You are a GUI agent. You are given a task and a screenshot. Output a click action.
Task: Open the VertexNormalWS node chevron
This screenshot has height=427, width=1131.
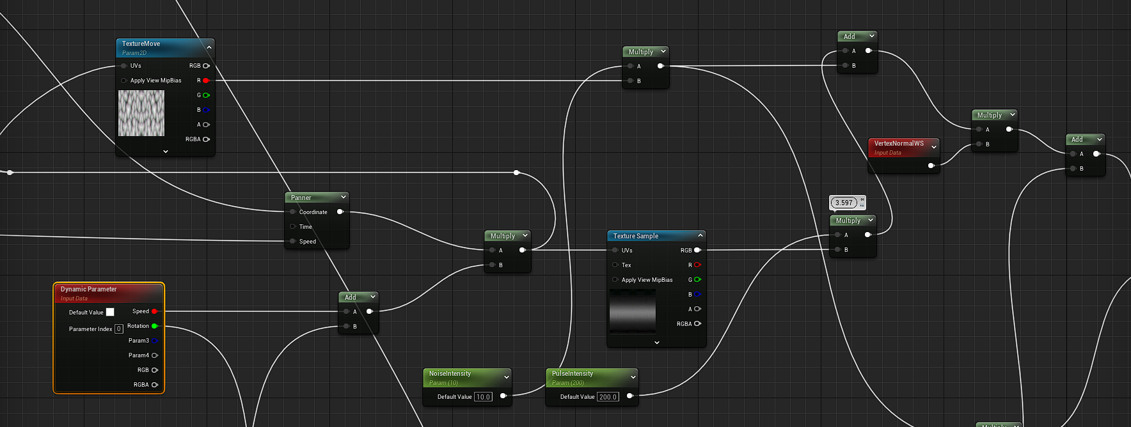tap(934, 147)
